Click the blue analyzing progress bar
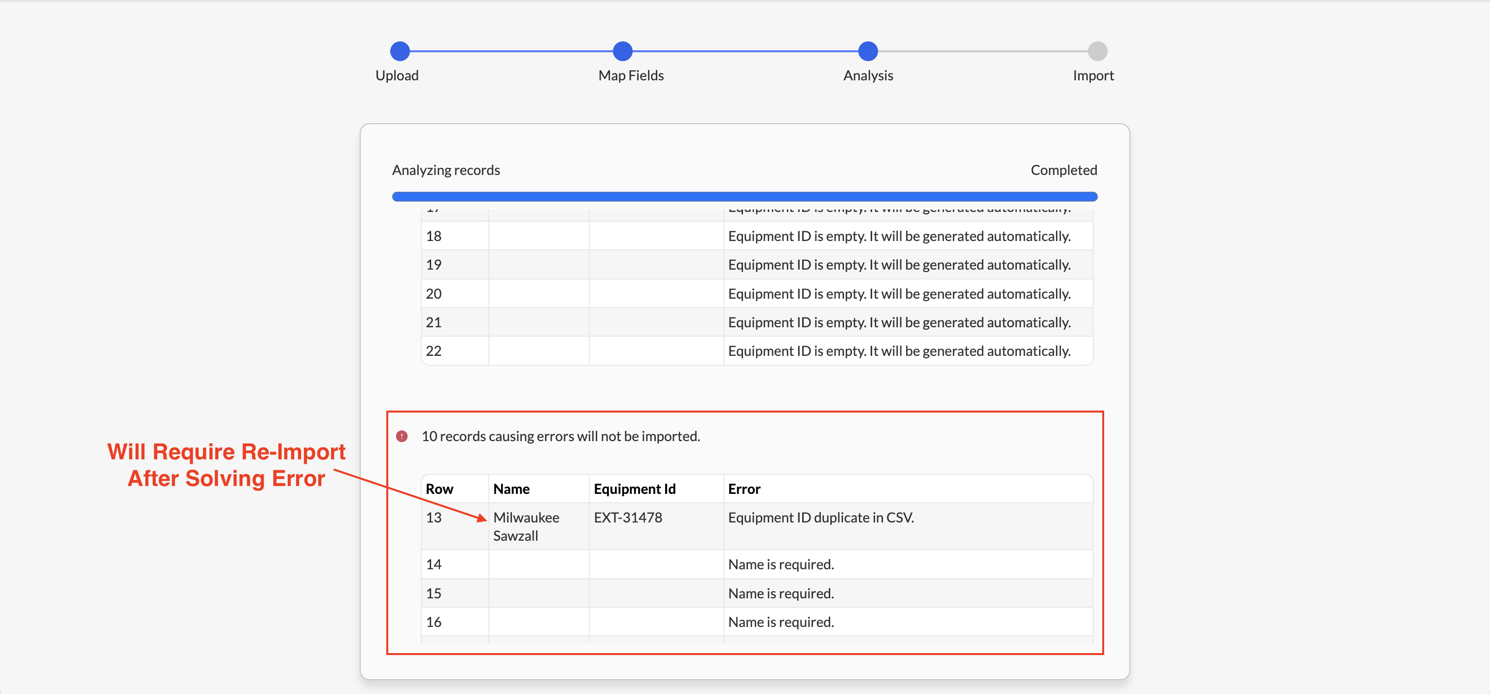The height and width of the screenshot is (694, 1490). click(745, 197)
